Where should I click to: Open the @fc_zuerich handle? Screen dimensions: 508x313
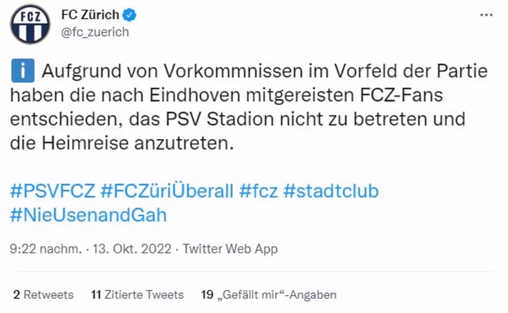coord(95,32)
